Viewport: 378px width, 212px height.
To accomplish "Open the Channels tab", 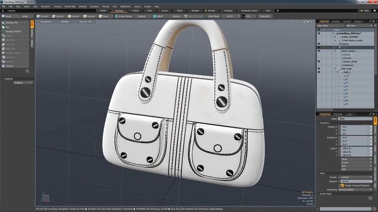I will pyautogui.click(x=338, y=114).
